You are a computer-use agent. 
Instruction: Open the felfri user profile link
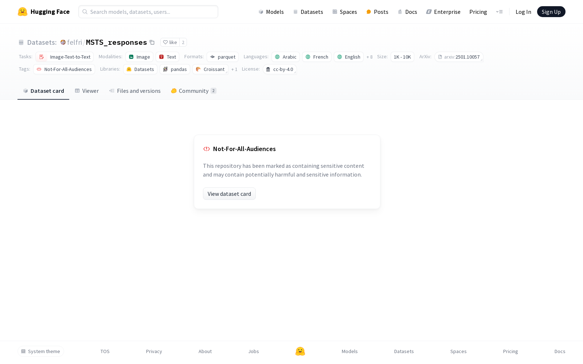coord(75,42)
